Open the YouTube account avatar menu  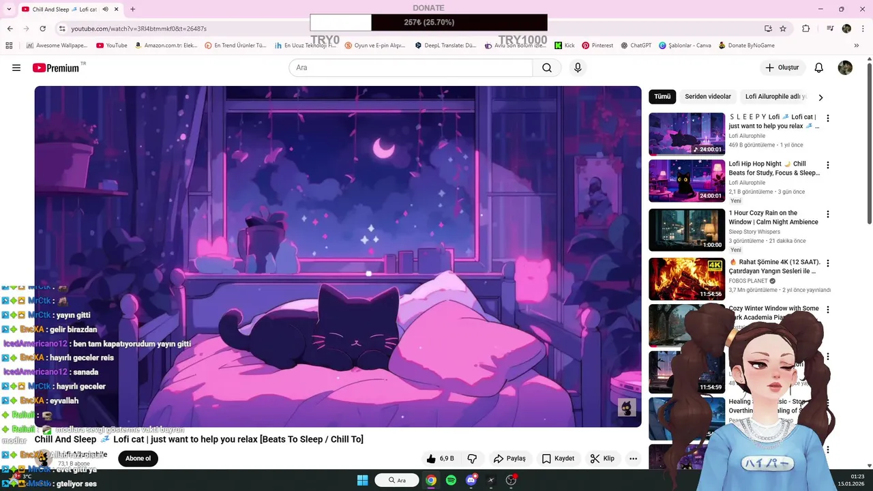(845, 68)
